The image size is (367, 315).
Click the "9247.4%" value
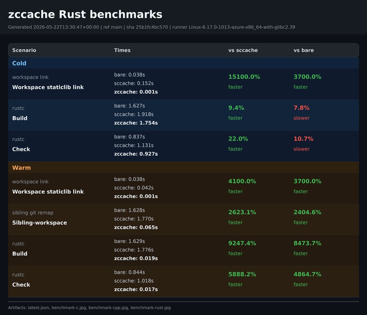(x=242, y=243)
